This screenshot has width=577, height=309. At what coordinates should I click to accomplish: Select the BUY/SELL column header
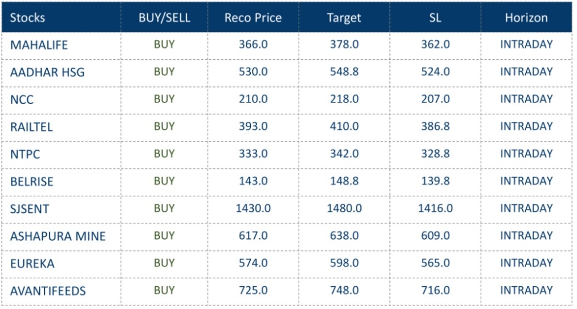(x=164, y=18)
